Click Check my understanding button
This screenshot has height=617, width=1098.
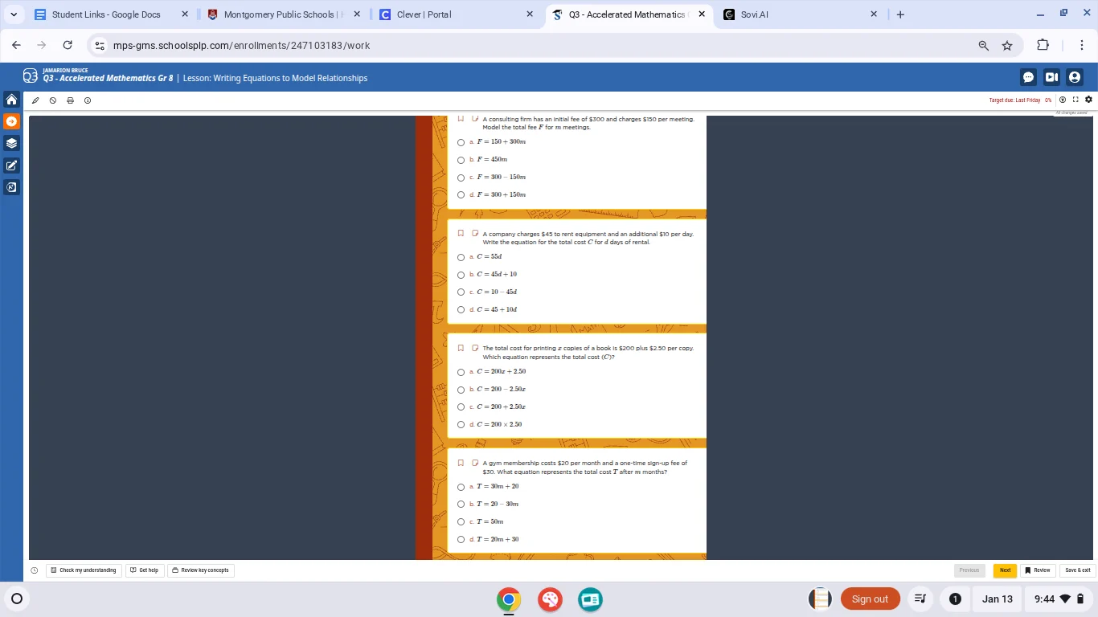(83, 570)
